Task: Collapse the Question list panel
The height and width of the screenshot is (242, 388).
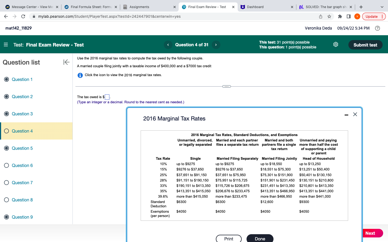Action: point(66,62)
